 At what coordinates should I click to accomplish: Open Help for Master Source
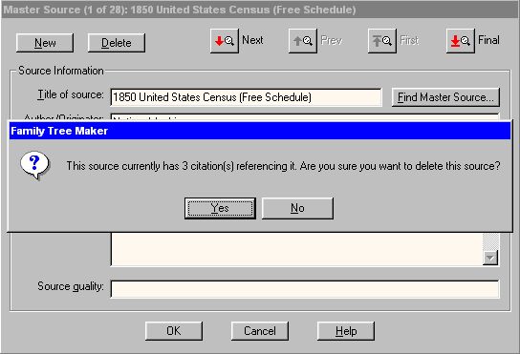(x=346, y=331)
